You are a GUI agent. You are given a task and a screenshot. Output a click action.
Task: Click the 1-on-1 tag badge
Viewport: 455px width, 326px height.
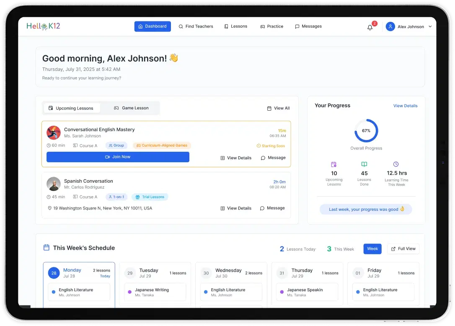[x=116, y=197]
